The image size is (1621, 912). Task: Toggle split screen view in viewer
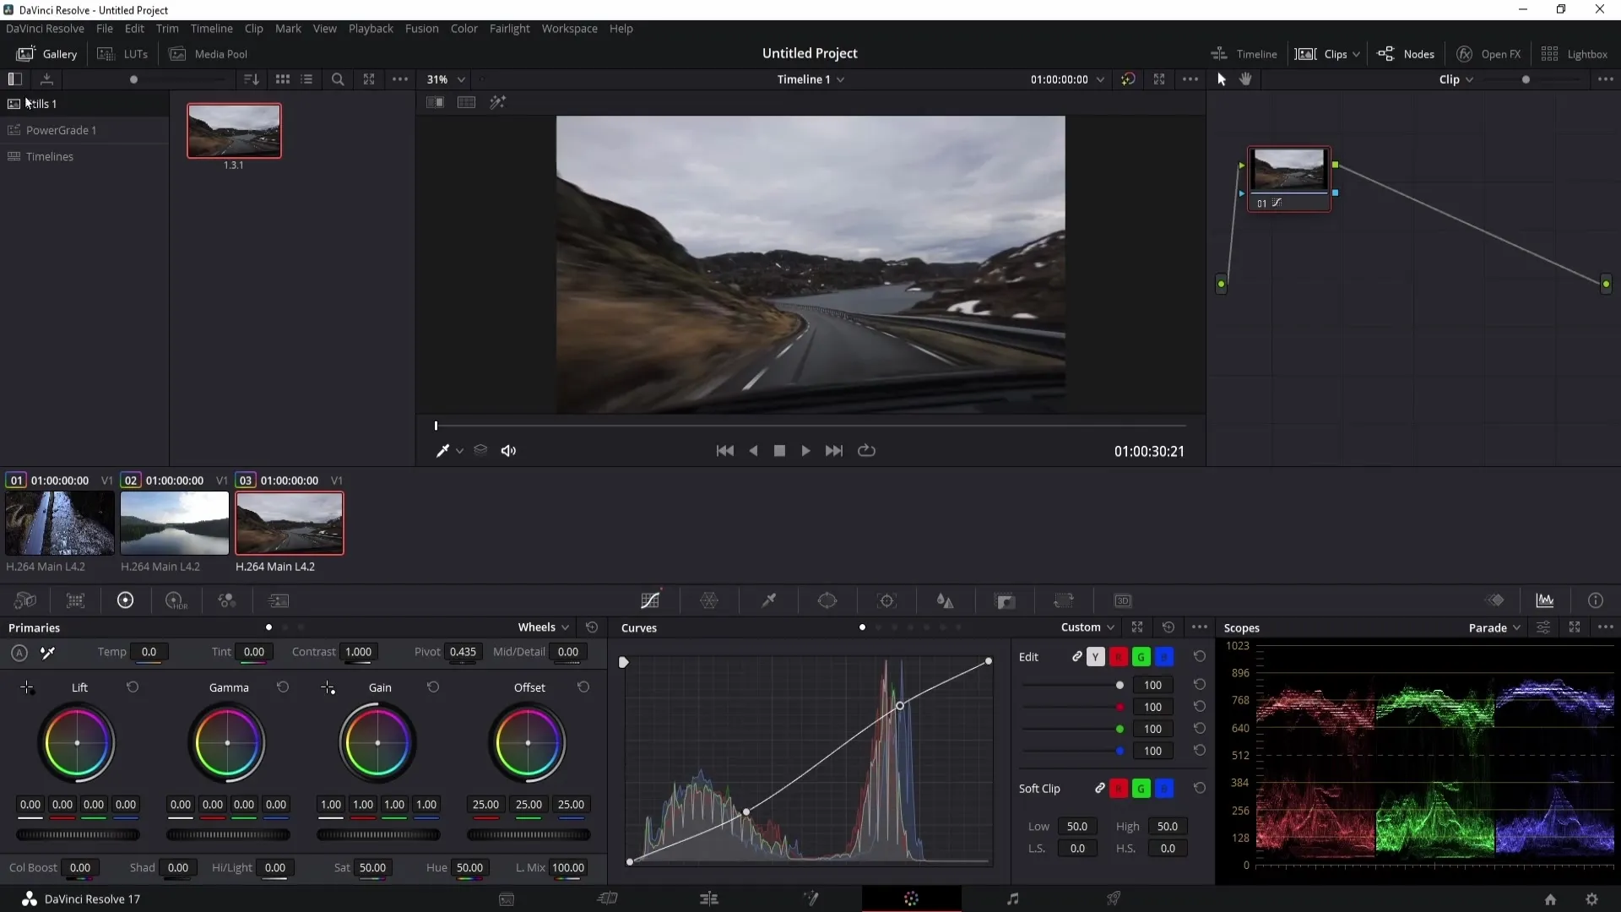[x=466, y=102]
